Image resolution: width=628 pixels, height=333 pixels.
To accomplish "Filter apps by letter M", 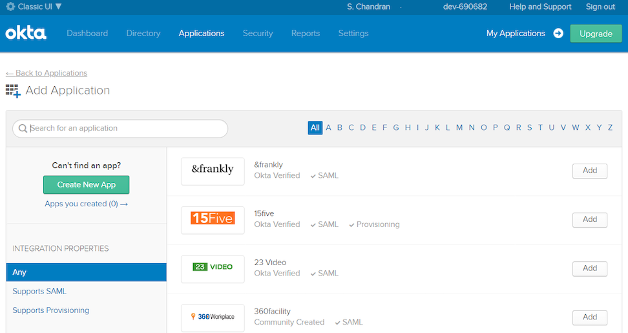I will pyautogui.click(x=459, y=128).
